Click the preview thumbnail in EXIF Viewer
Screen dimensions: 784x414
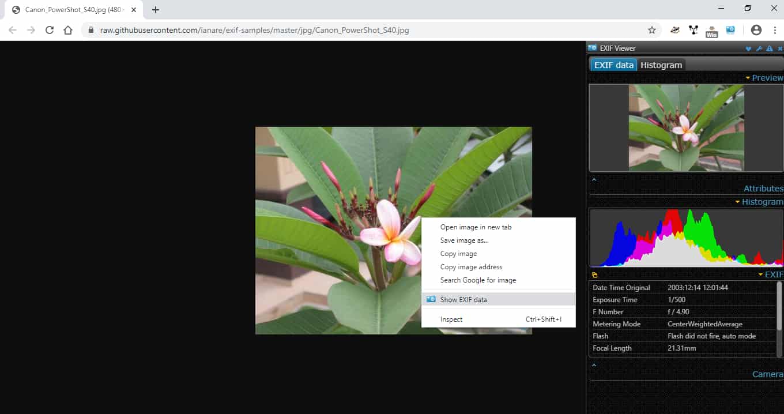pos(686,128)
